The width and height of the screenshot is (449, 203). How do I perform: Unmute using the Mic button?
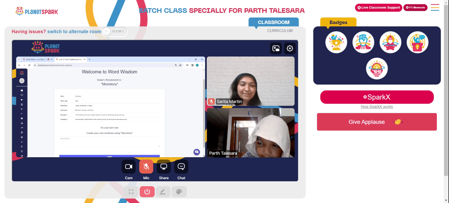[x=146, y=167]
